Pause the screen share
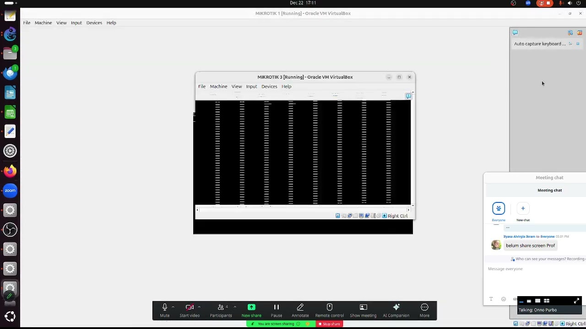Viewport: 586px width, 329px height. 277,310
